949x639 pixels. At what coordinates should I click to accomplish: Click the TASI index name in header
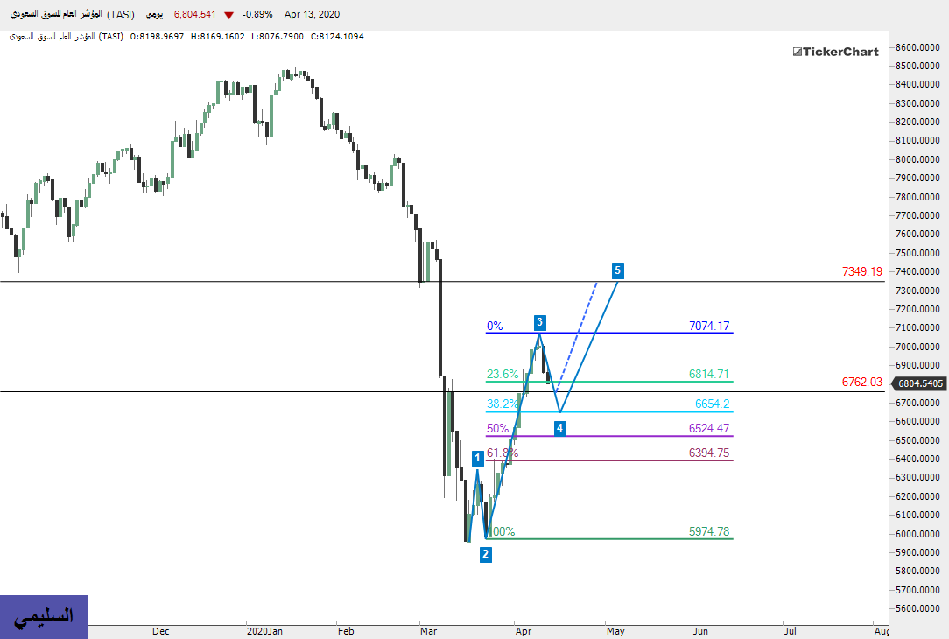(x=74, y=14)
